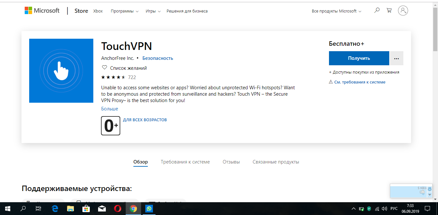438x215 pixels.
Task: Click the Microsoft logo in header
Action: (x=42, y=11)
